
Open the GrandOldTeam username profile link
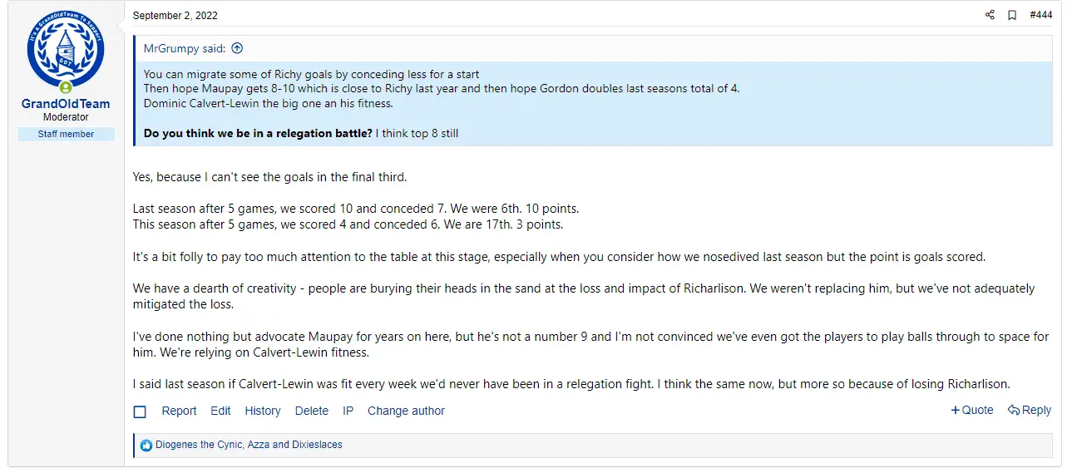66,104
